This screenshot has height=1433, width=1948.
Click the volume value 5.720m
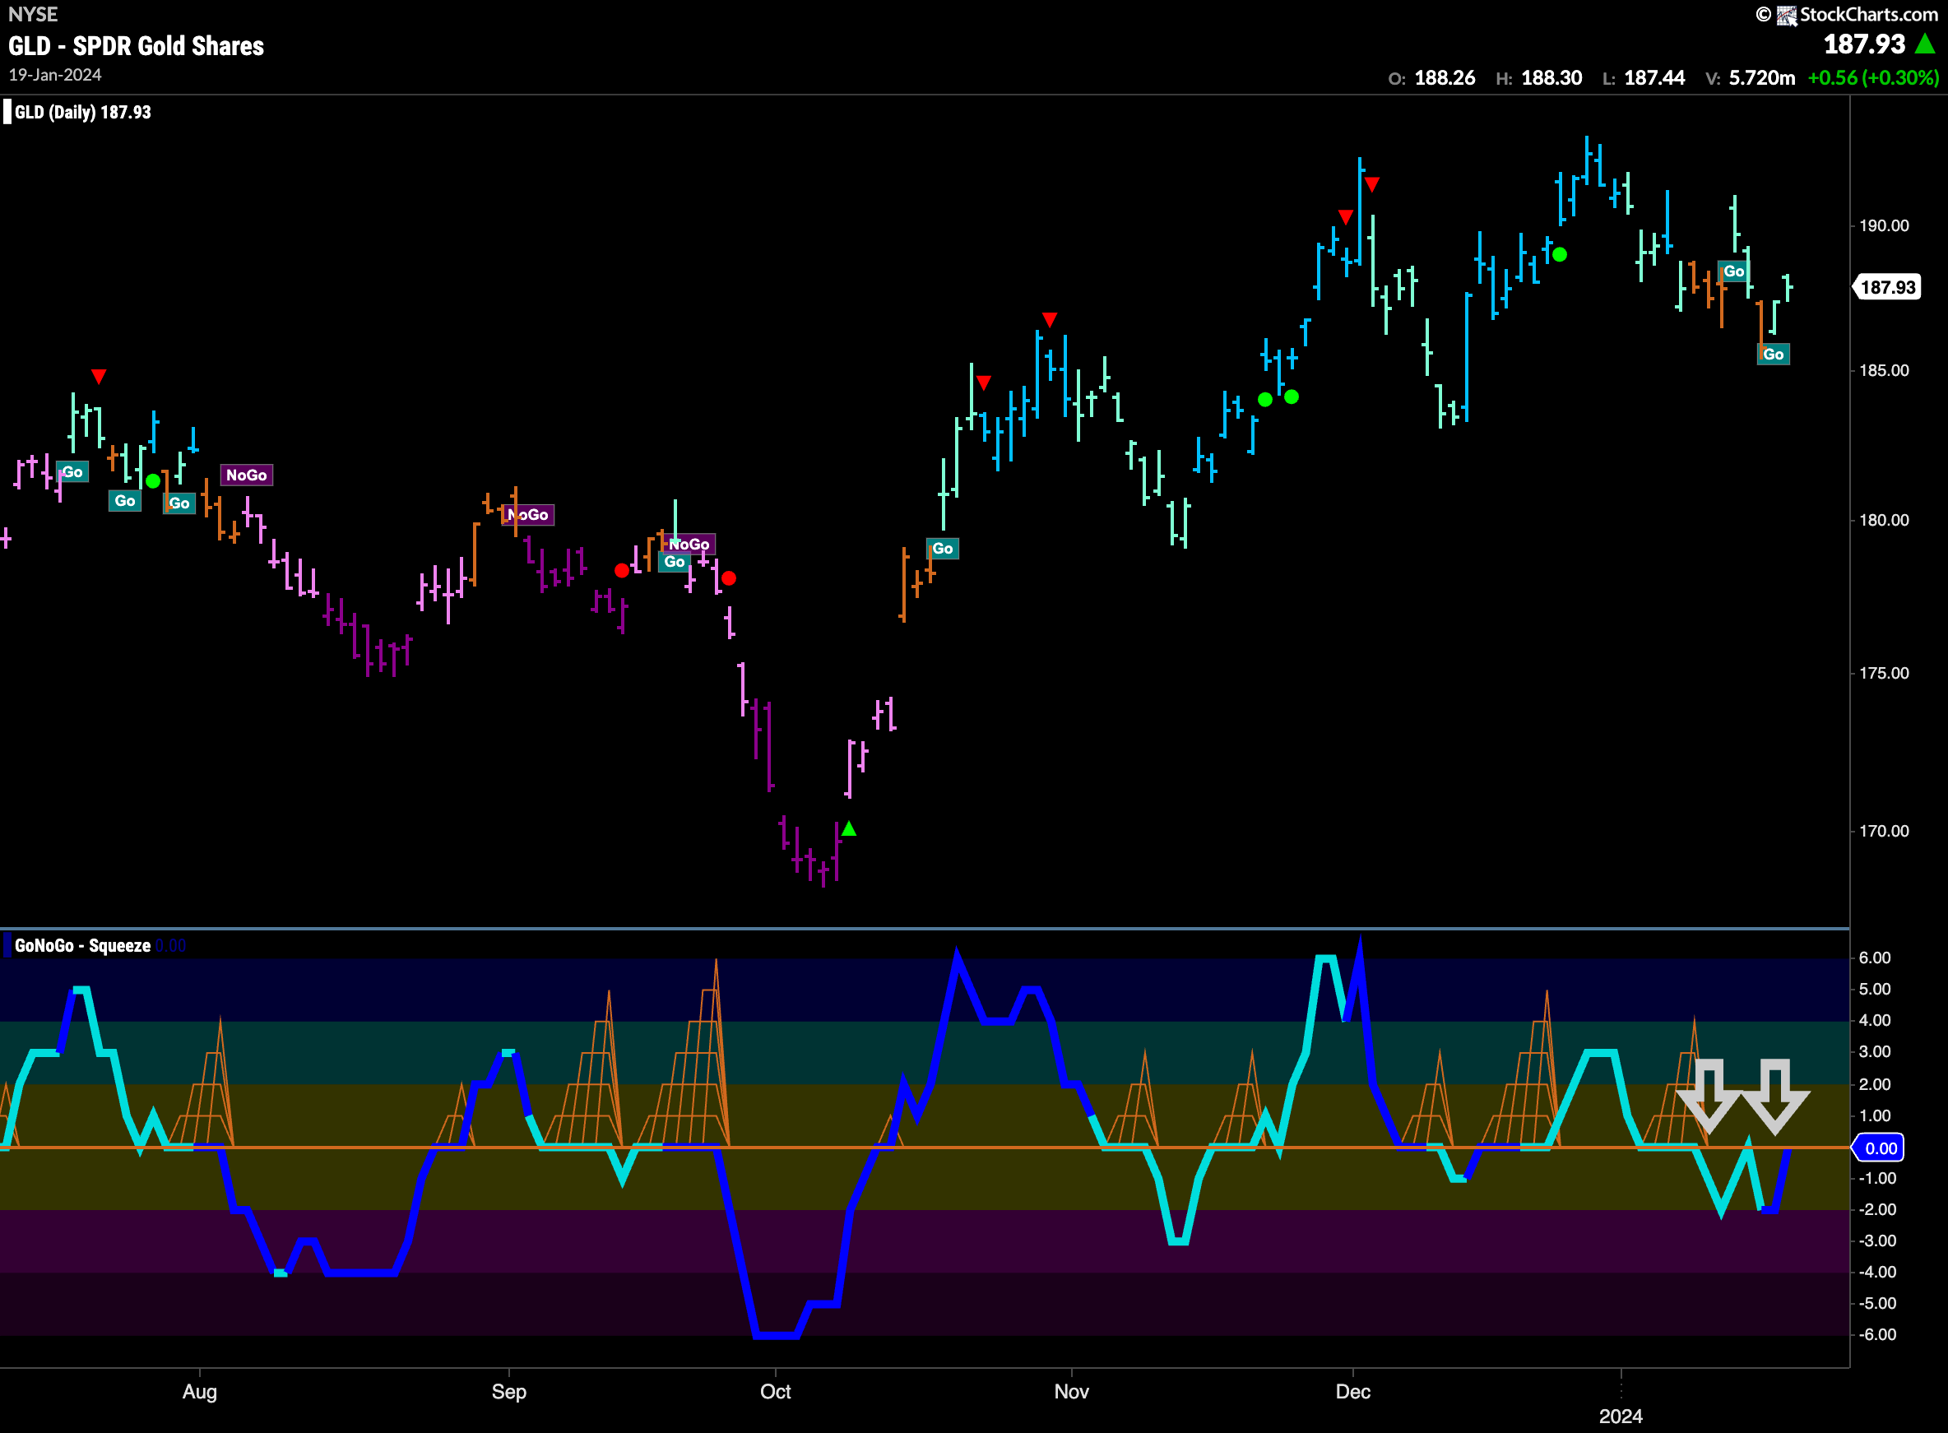click(x=1761, y=78)
